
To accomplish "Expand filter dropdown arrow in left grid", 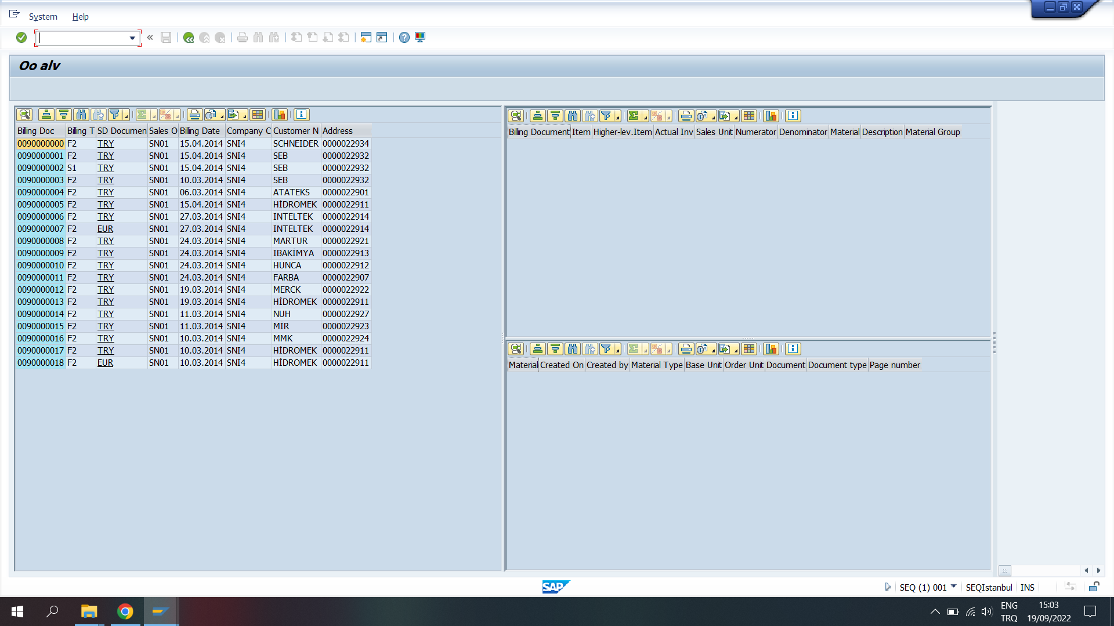I will (x=125, y=117).
